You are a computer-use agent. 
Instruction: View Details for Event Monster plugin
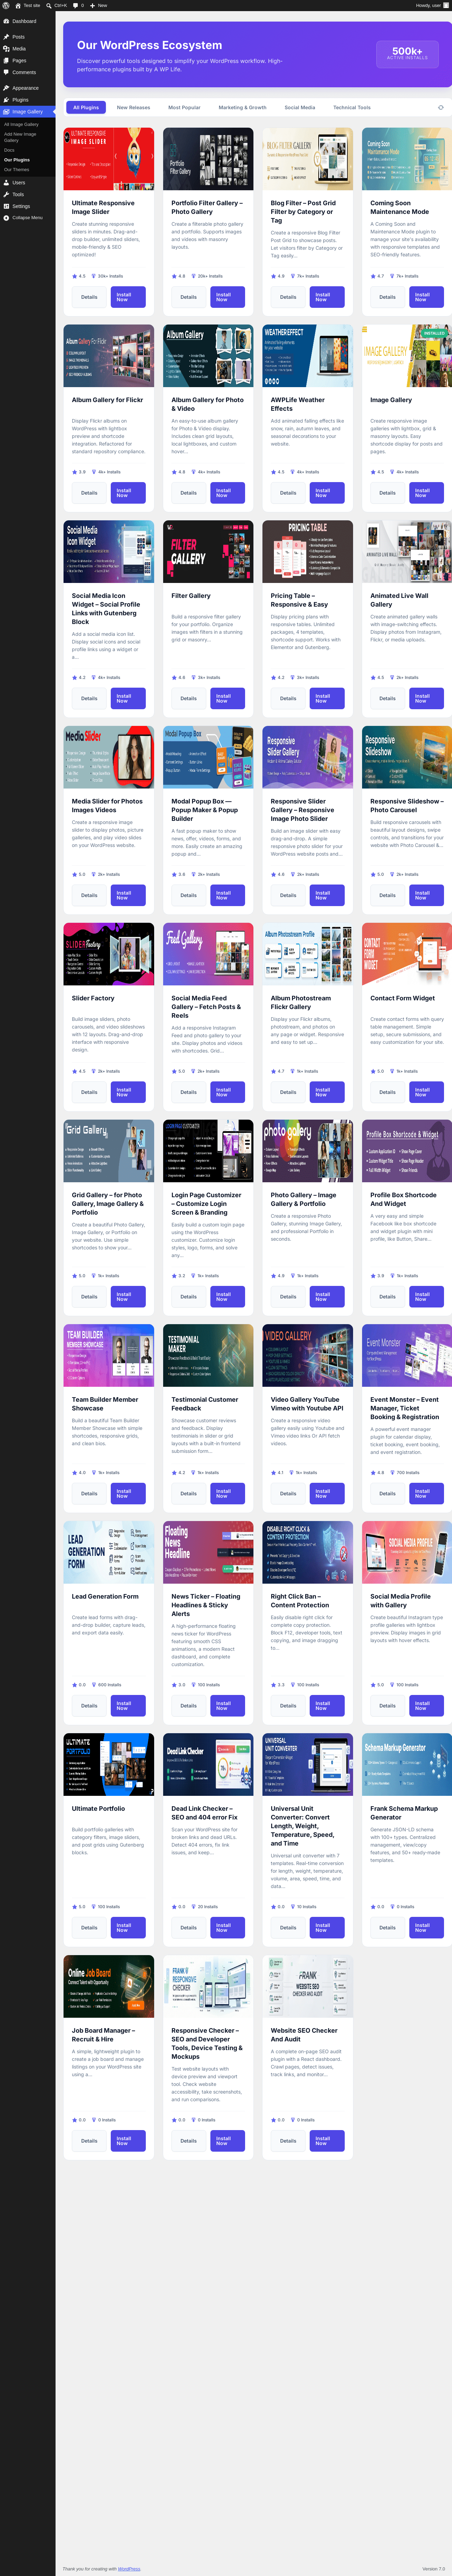(387, 1493)
